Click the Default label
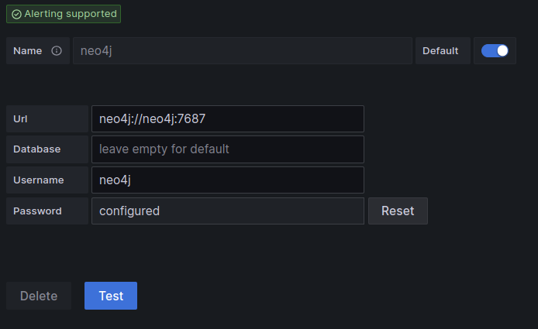This screenshot has width=538, height=329. pos(440,51)
